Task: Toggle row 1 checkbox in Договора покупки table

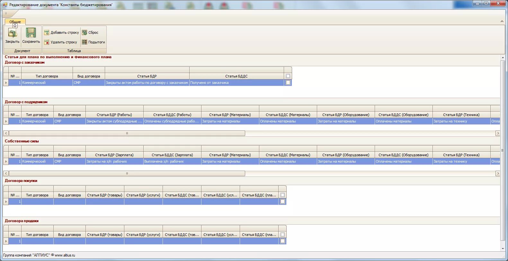Action: (x=282, y=202)
